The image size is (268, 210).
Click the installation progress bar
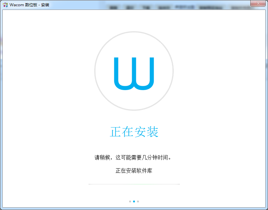pos(133,184)
